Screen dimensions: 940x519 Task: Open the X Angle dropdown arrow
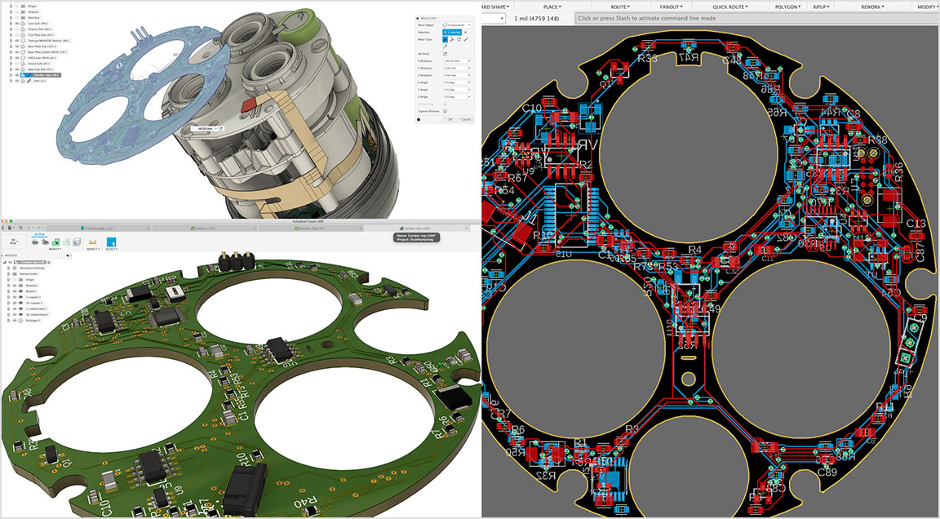pos(469,82)
